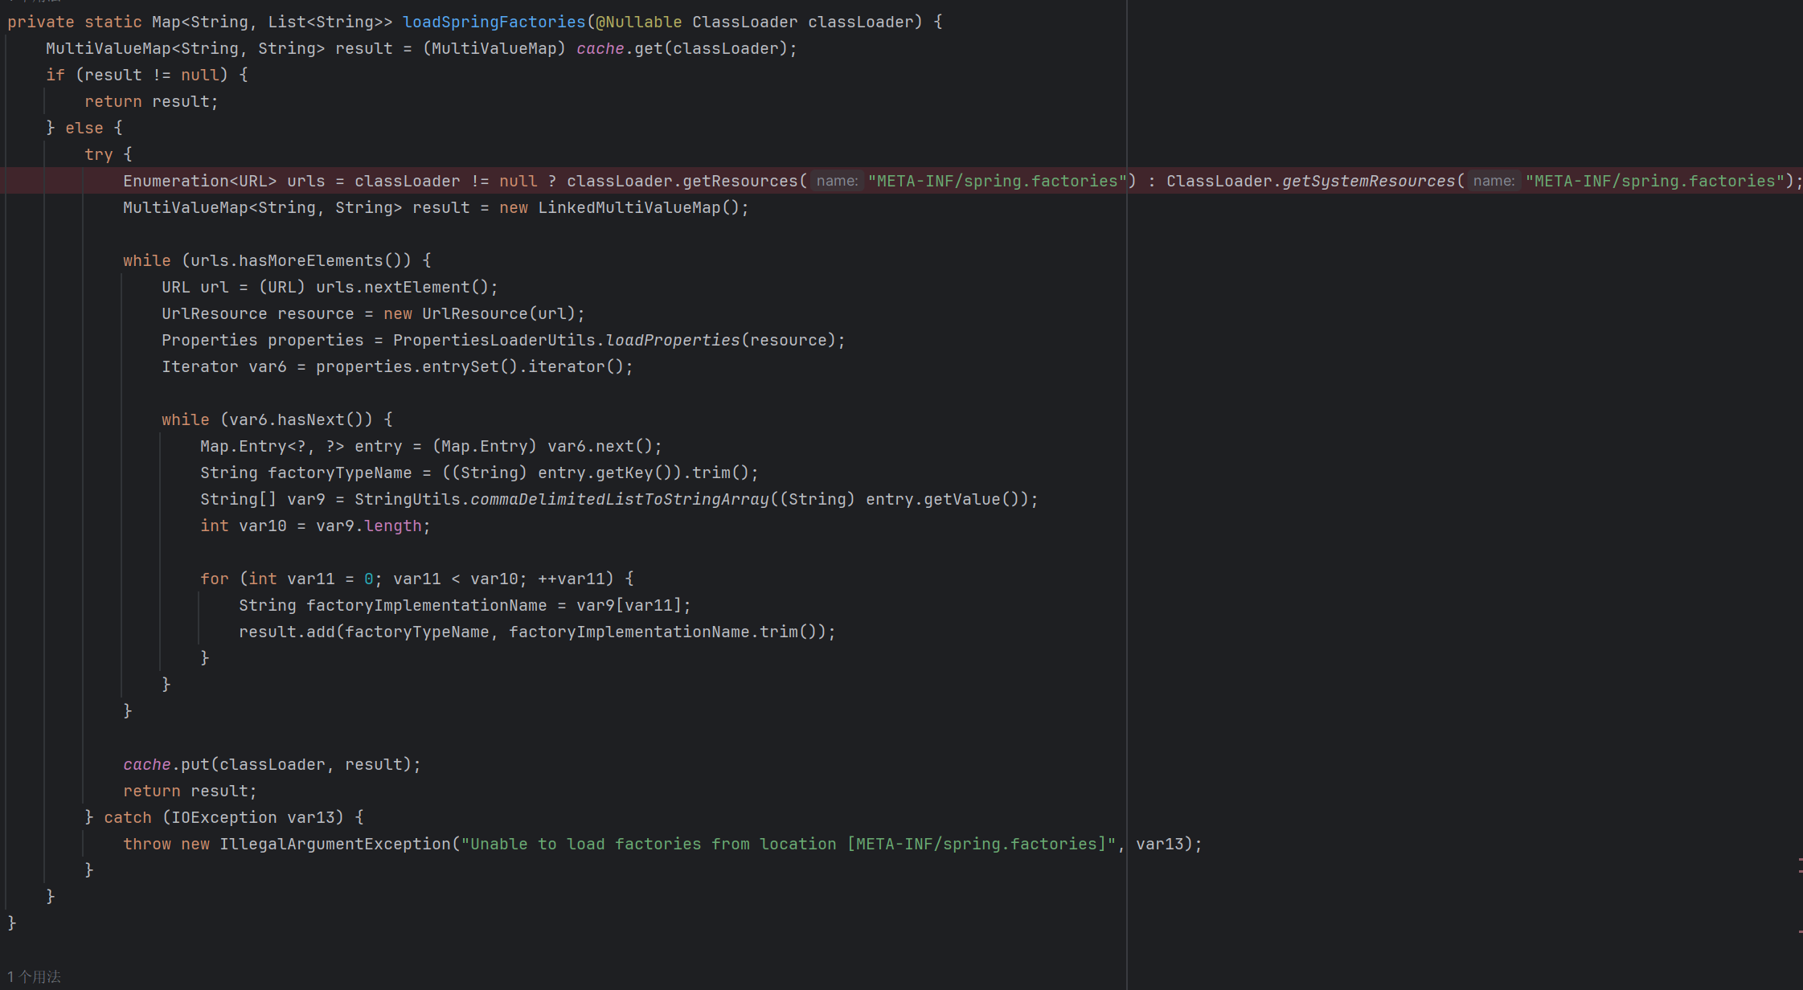1803x990 pixels.
Task: Click the 'for' loop keyword
Action: (x=214, y=579)
